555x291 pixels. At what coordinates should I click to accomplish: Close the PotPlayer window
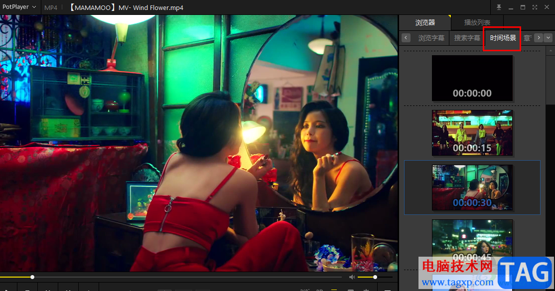click(x=547, y=7)
